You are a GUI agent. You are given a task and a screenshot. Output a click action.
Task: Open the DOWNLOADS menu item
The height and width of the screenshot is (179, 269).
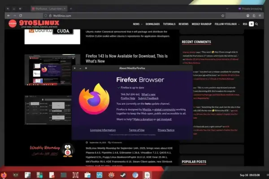153,24
